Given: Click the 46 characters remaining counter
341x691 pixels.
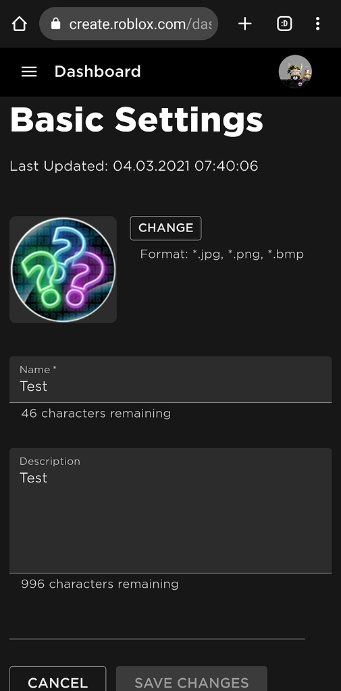Looking at the screenshot, I should [96, 414].
